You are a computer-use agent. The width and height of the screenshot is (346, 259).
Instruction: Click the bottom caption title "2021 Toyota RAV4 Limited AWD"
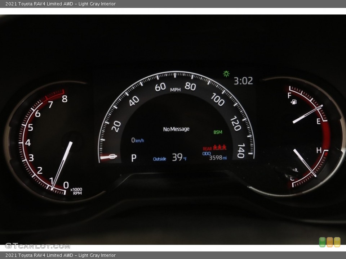(39, 255)
